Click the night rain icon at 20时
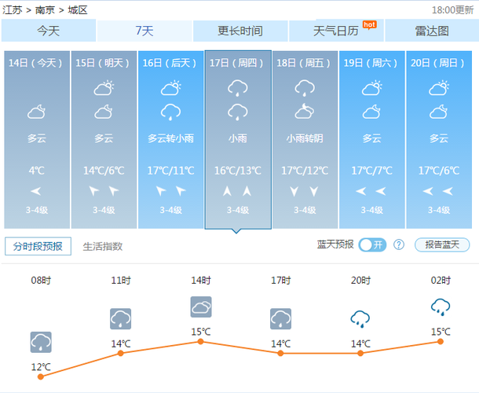 (x=360, y=319)
